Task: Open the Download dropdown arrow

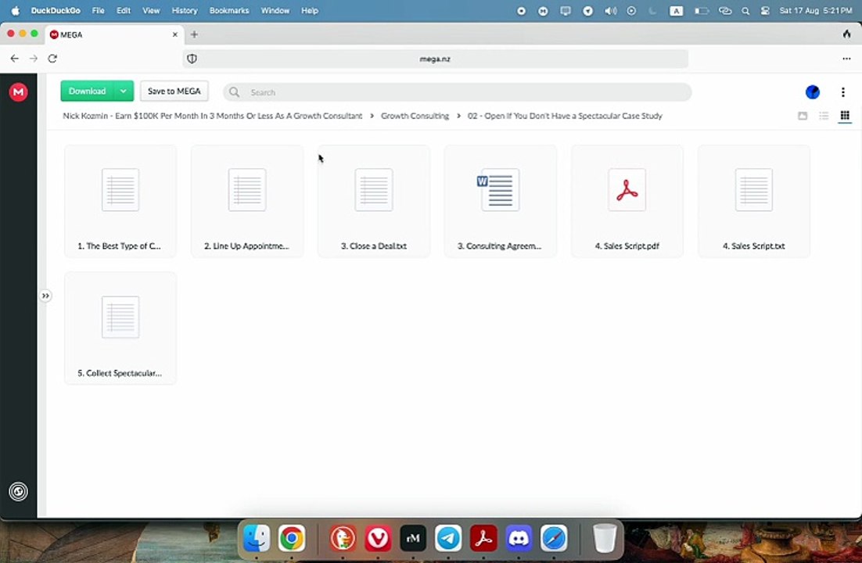Action: pos(124,91)
